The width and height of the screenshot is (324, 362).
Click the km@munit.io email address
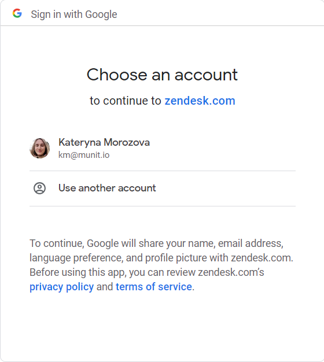pyautogui.click(x=84, y=155)
